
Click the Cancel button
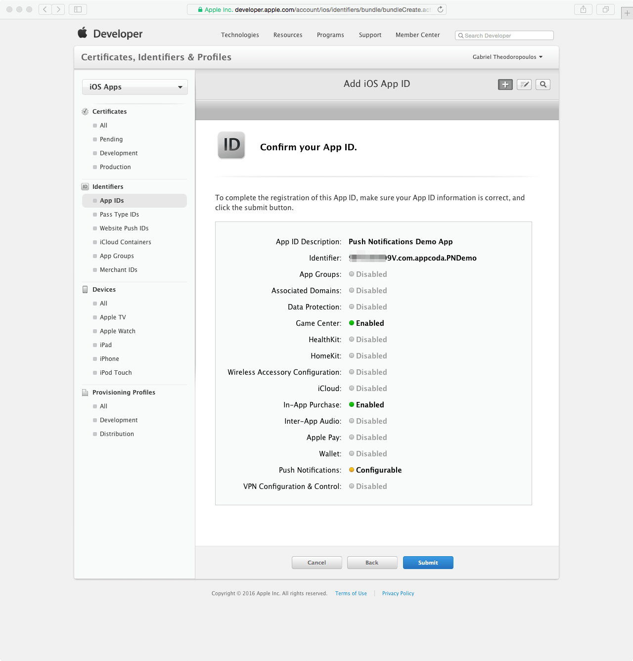[x=317, y=563]
